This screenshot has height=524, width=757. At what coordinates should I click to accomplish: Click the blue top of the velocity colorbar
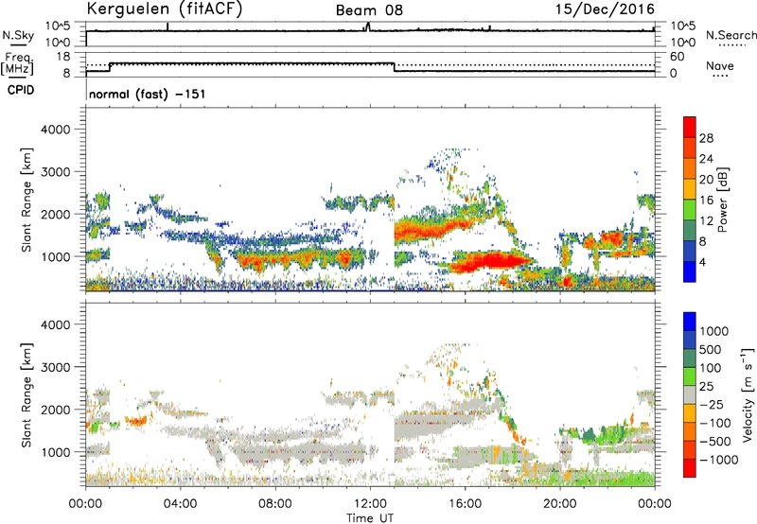click(x=690, y=322)
